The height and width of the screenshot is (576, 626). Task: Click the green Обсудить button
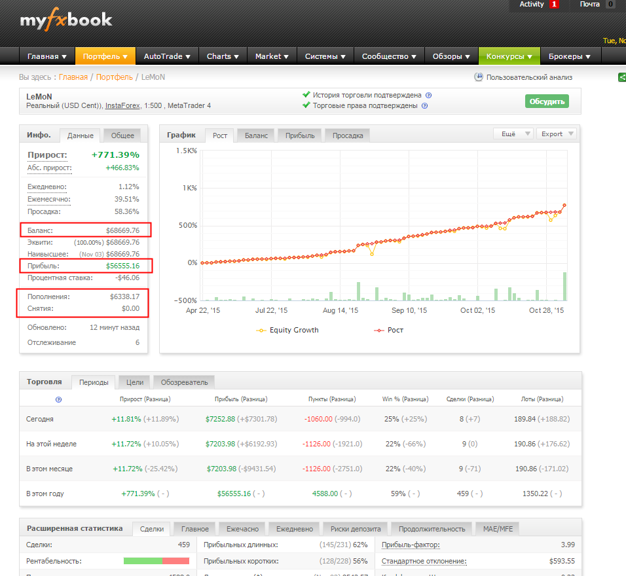547,101
